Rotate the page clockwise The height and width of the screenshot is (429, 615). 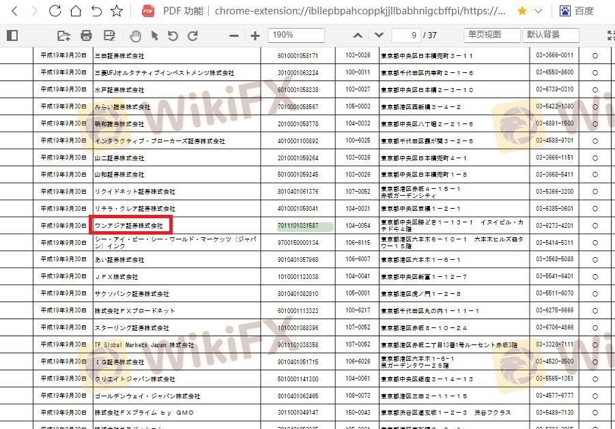point(192,35)
